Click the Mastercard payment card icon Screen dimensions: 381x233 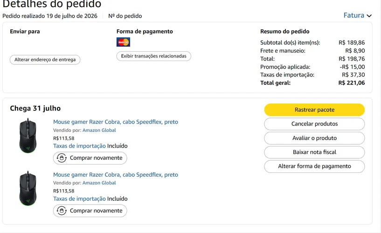pos(123,42)
